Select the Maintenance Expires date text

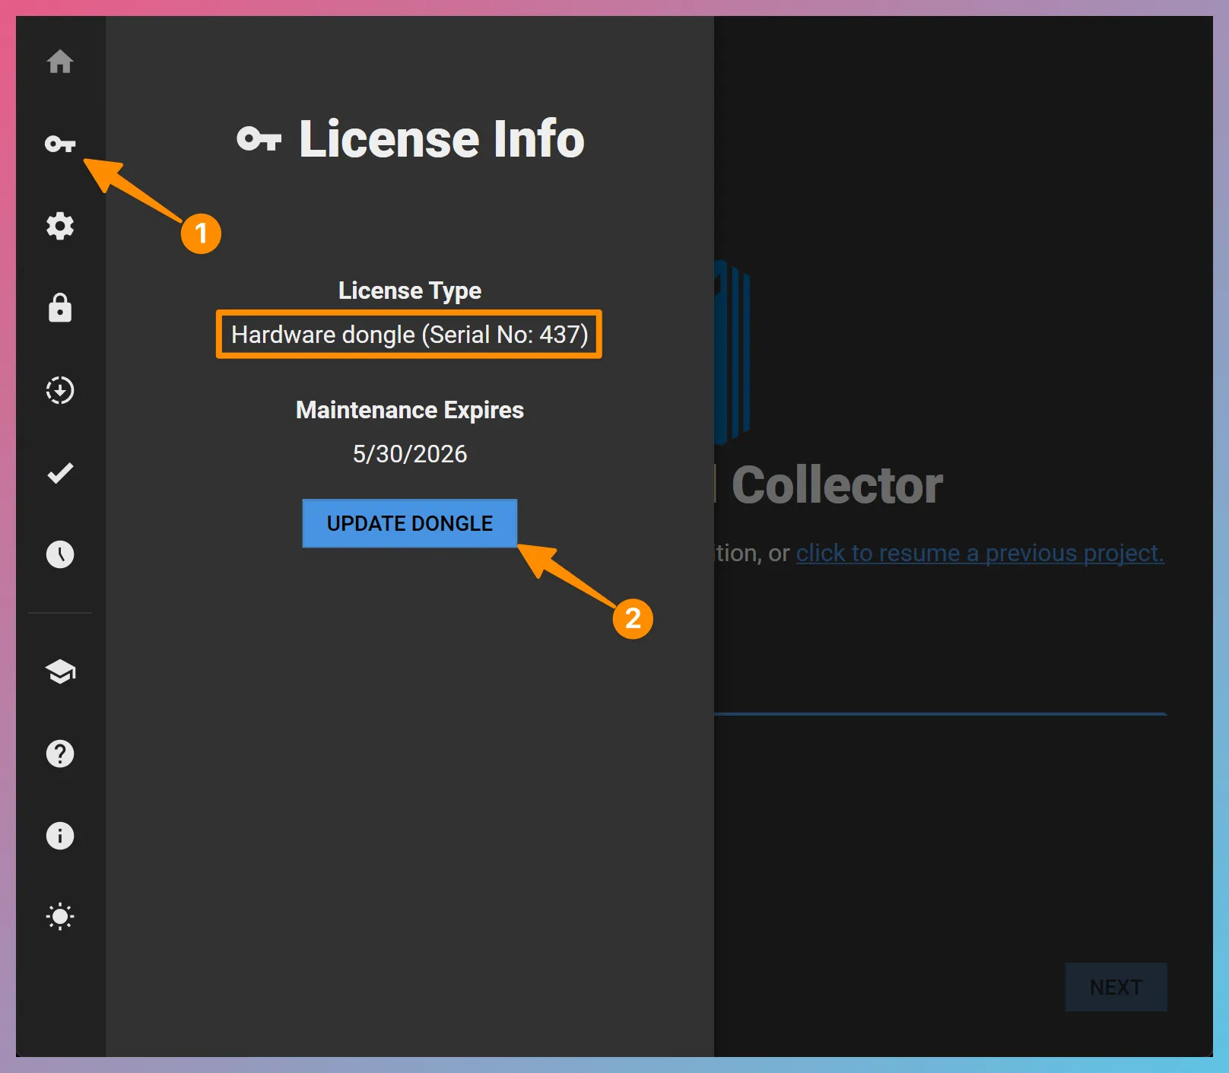[x=410, y=453]
